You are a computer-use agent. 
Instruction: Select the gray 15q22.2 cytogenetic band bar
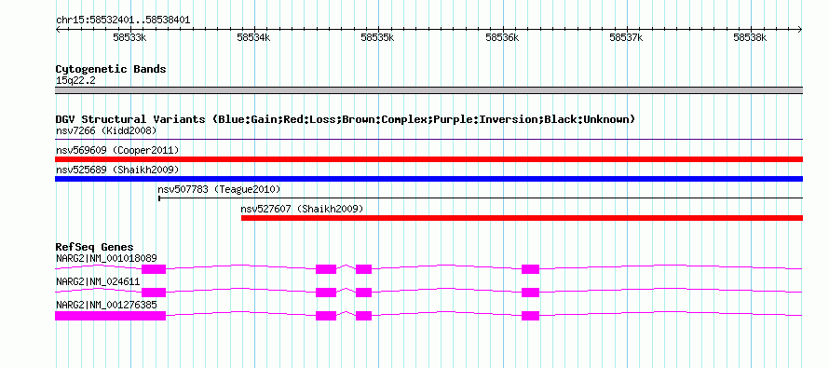click(428, 90)
